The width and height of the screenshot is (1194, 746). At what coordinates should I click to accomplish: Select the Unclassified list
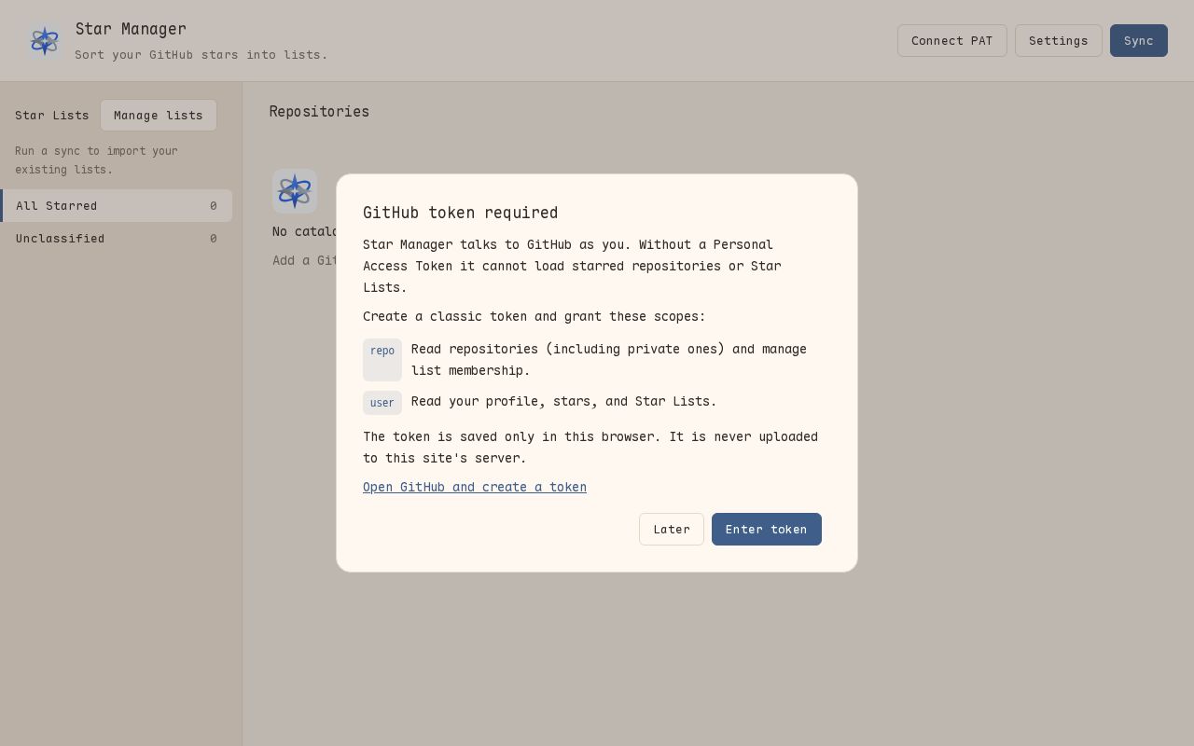pyautogui.click(x=116, y=239)
